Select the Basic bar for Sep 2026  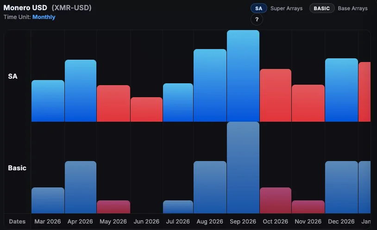coord(243,168)
